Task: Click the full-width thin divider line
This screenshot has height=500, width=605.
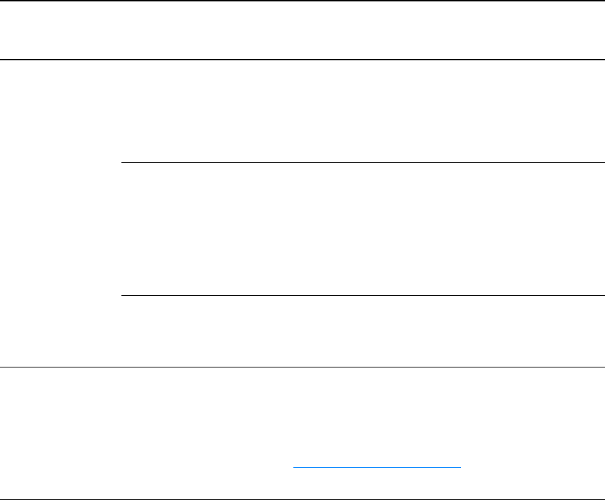Action: (x=302, y=367)
